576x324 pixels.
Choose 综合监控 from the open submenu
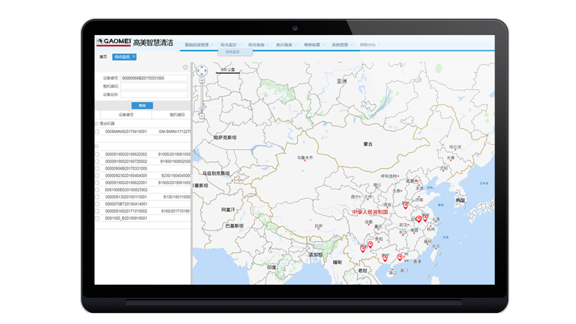pos(233,52)
